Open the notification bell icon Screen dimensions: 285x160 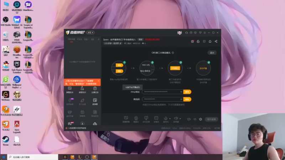click(x=210, y=41)
